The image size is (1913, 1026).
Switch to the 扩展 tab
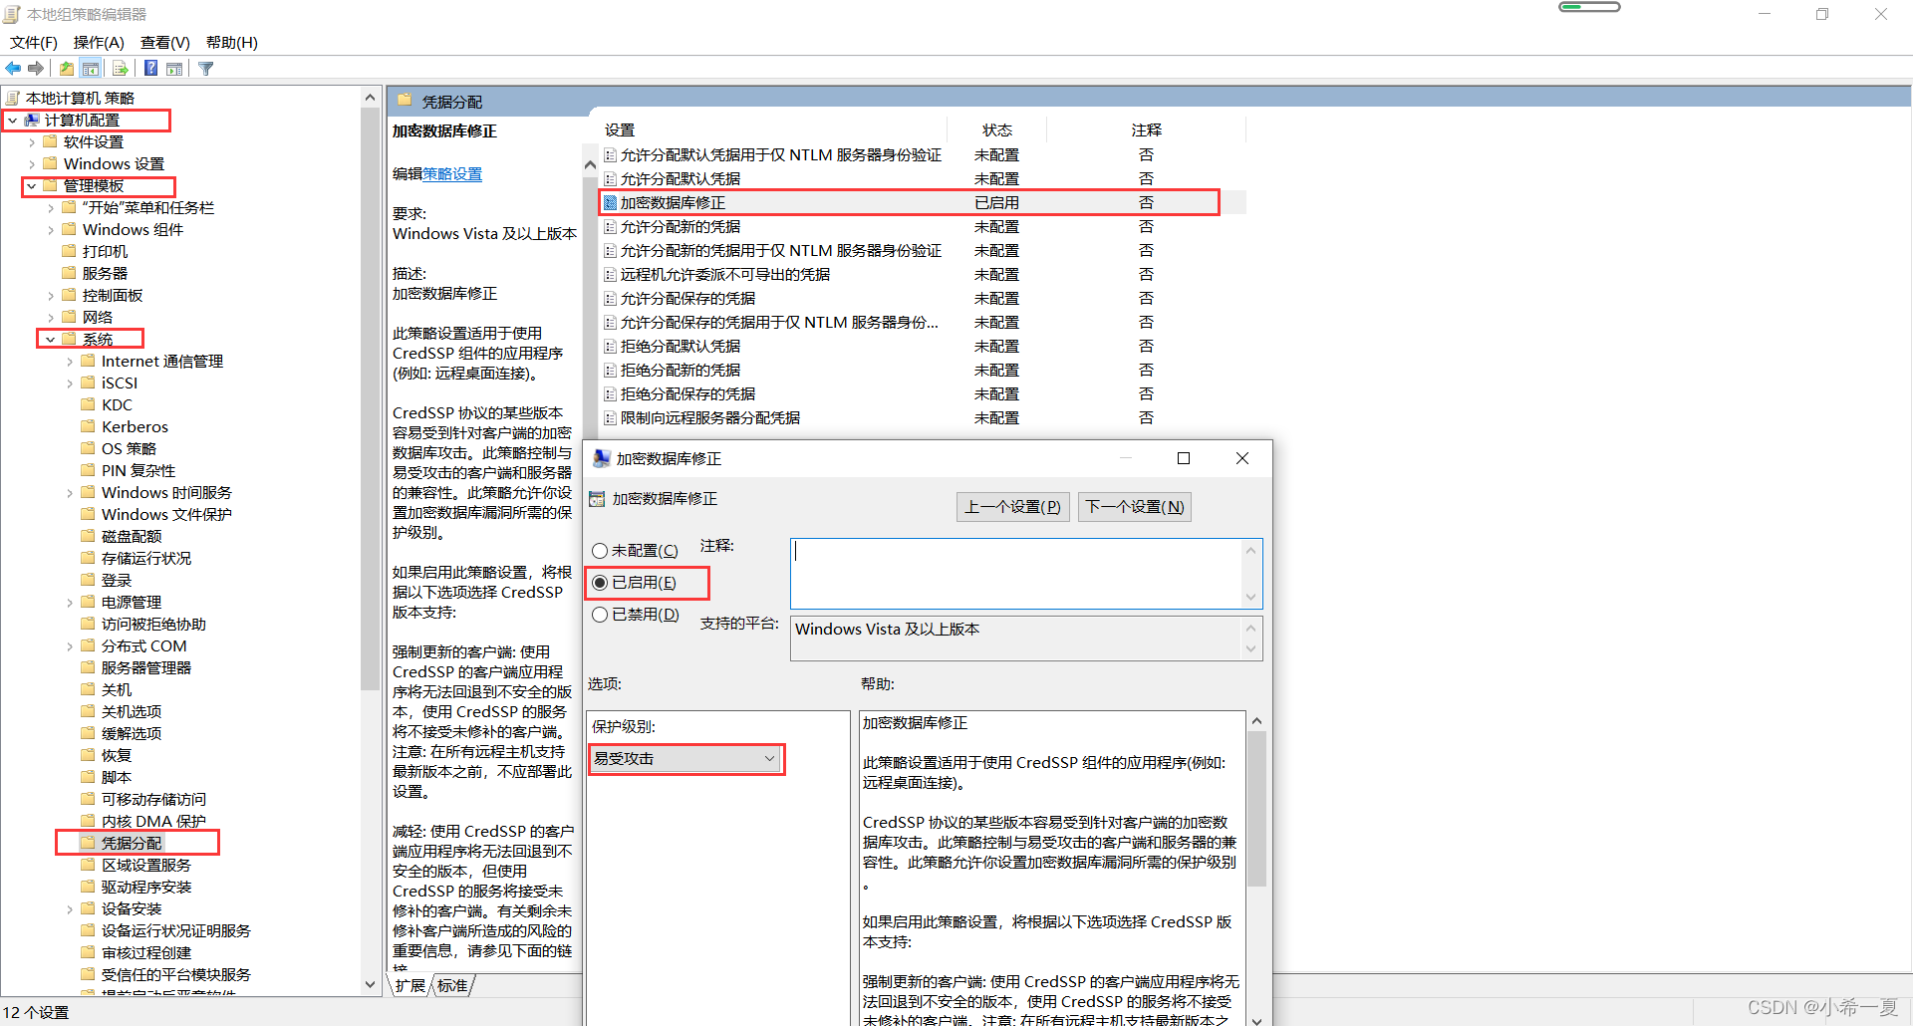[410, 985]
